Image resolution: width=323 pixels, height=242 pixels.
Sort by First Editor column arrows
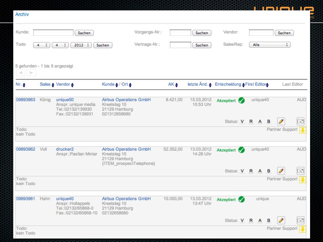click(267, 85)
